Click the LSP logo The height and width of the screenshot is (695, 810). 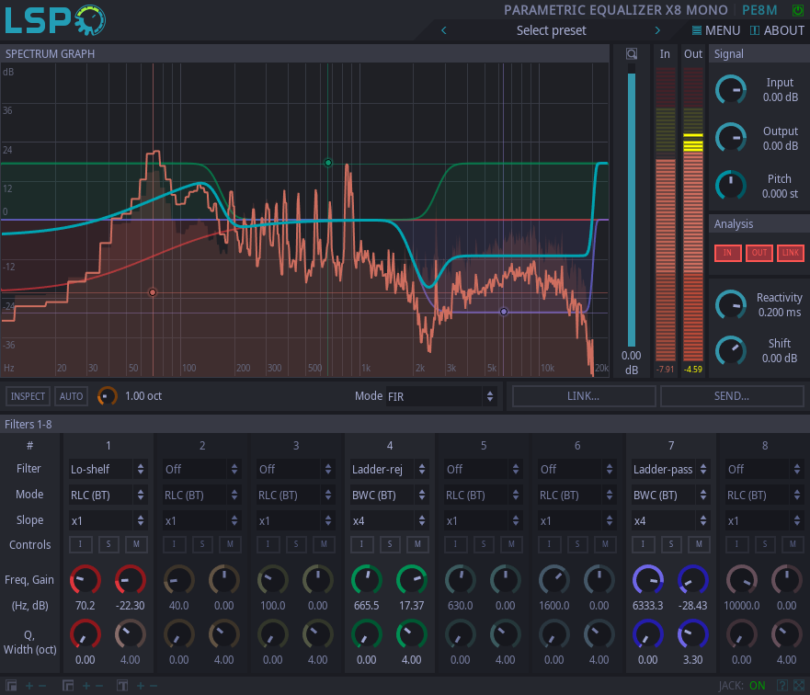click(x=55, y=19)
